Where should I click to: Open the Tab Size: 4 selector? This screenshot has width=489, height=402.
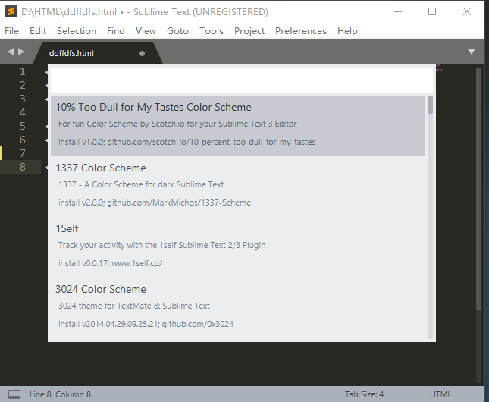pyautogui.click(x=364, y=394)
